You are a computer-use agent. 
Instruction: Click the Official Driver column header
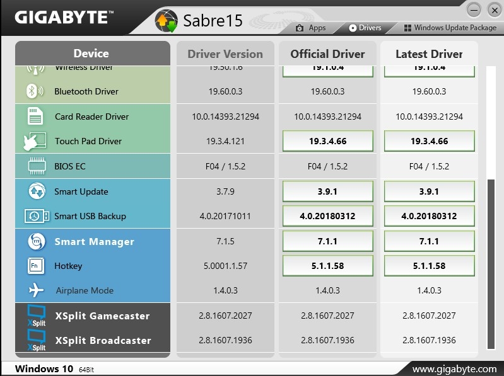click(x=327, y=54)
